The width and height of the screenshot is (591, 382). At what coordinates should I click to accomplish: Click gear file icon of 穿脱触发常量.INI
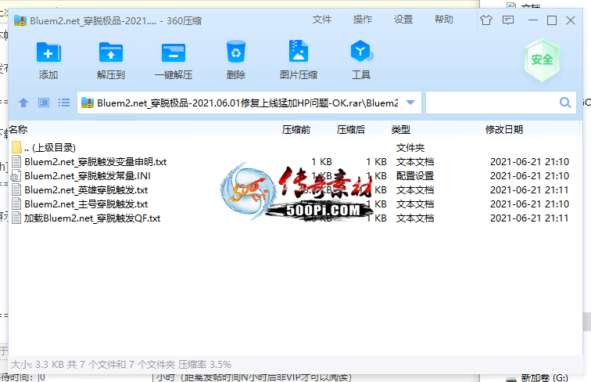(x=16, y=176)
